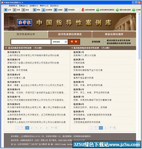
Task: Open 指导案例9号 case entry
Action: coord(37,113)
